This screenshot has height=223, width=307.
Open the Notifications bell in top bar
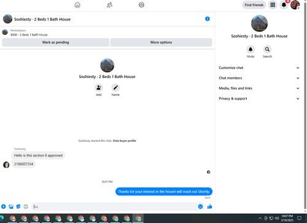[284, 5]
